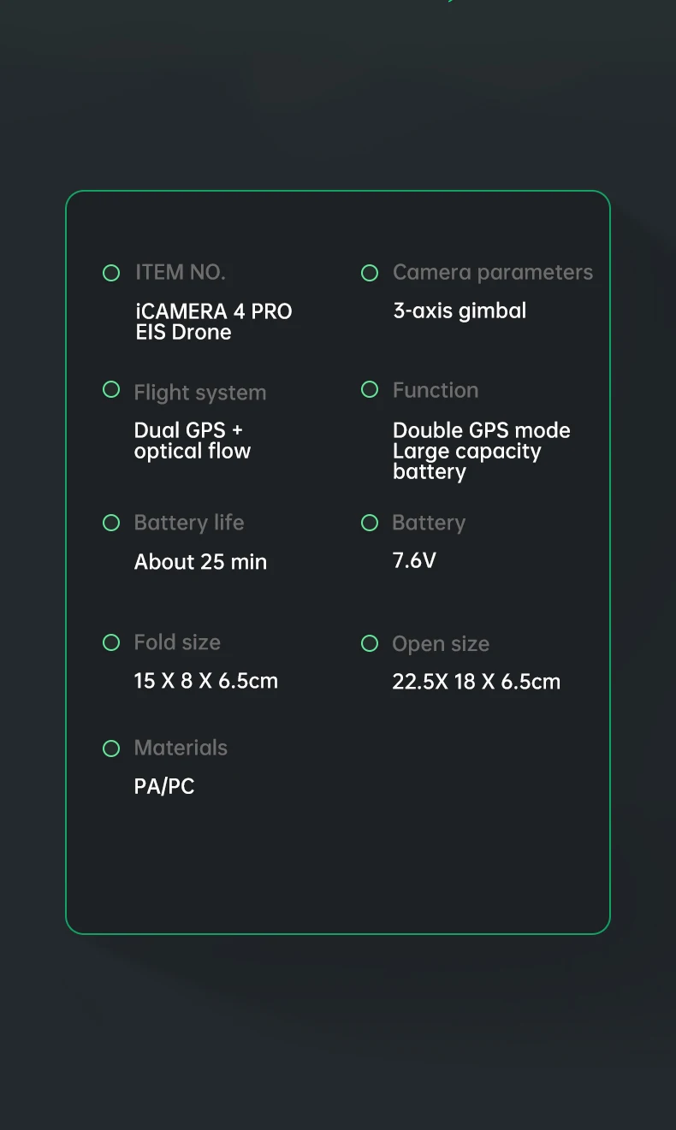Click the Dual GPS + optical flow text

pos(192,441)
